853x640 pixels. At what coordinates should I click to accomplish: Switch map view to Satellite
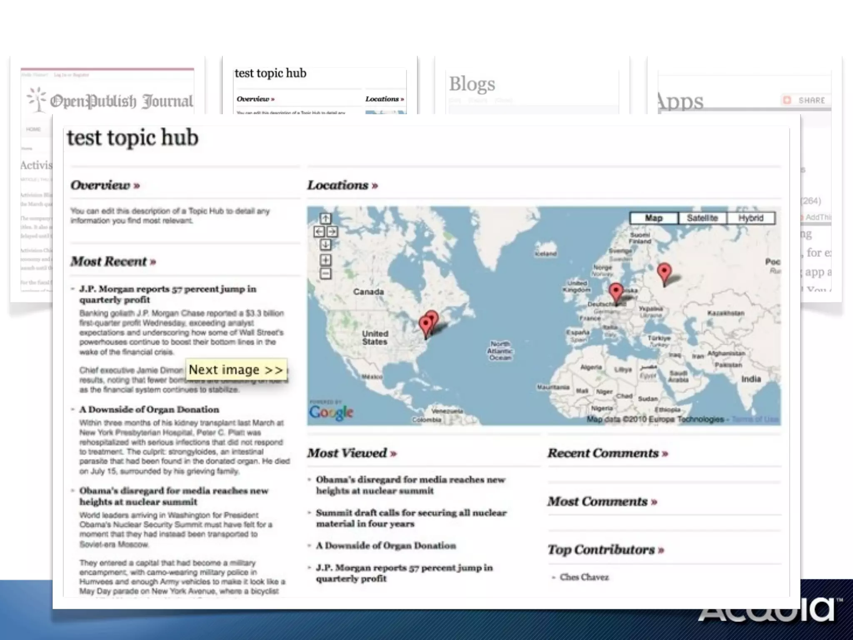(x=702, y=218)
